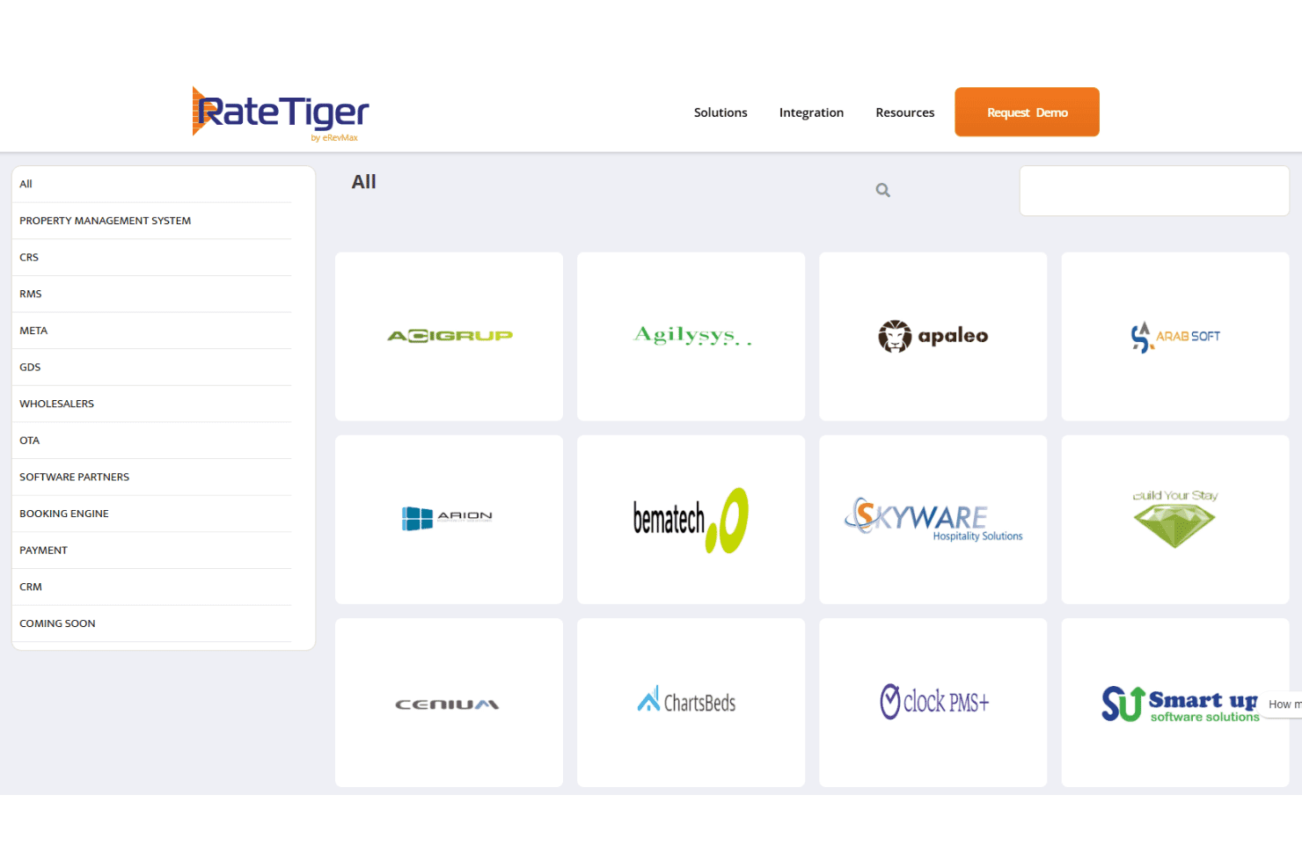Select the Arion partner logo
Image resolution: width=1302 pixels, height=868 pixels.
point(447,518)
